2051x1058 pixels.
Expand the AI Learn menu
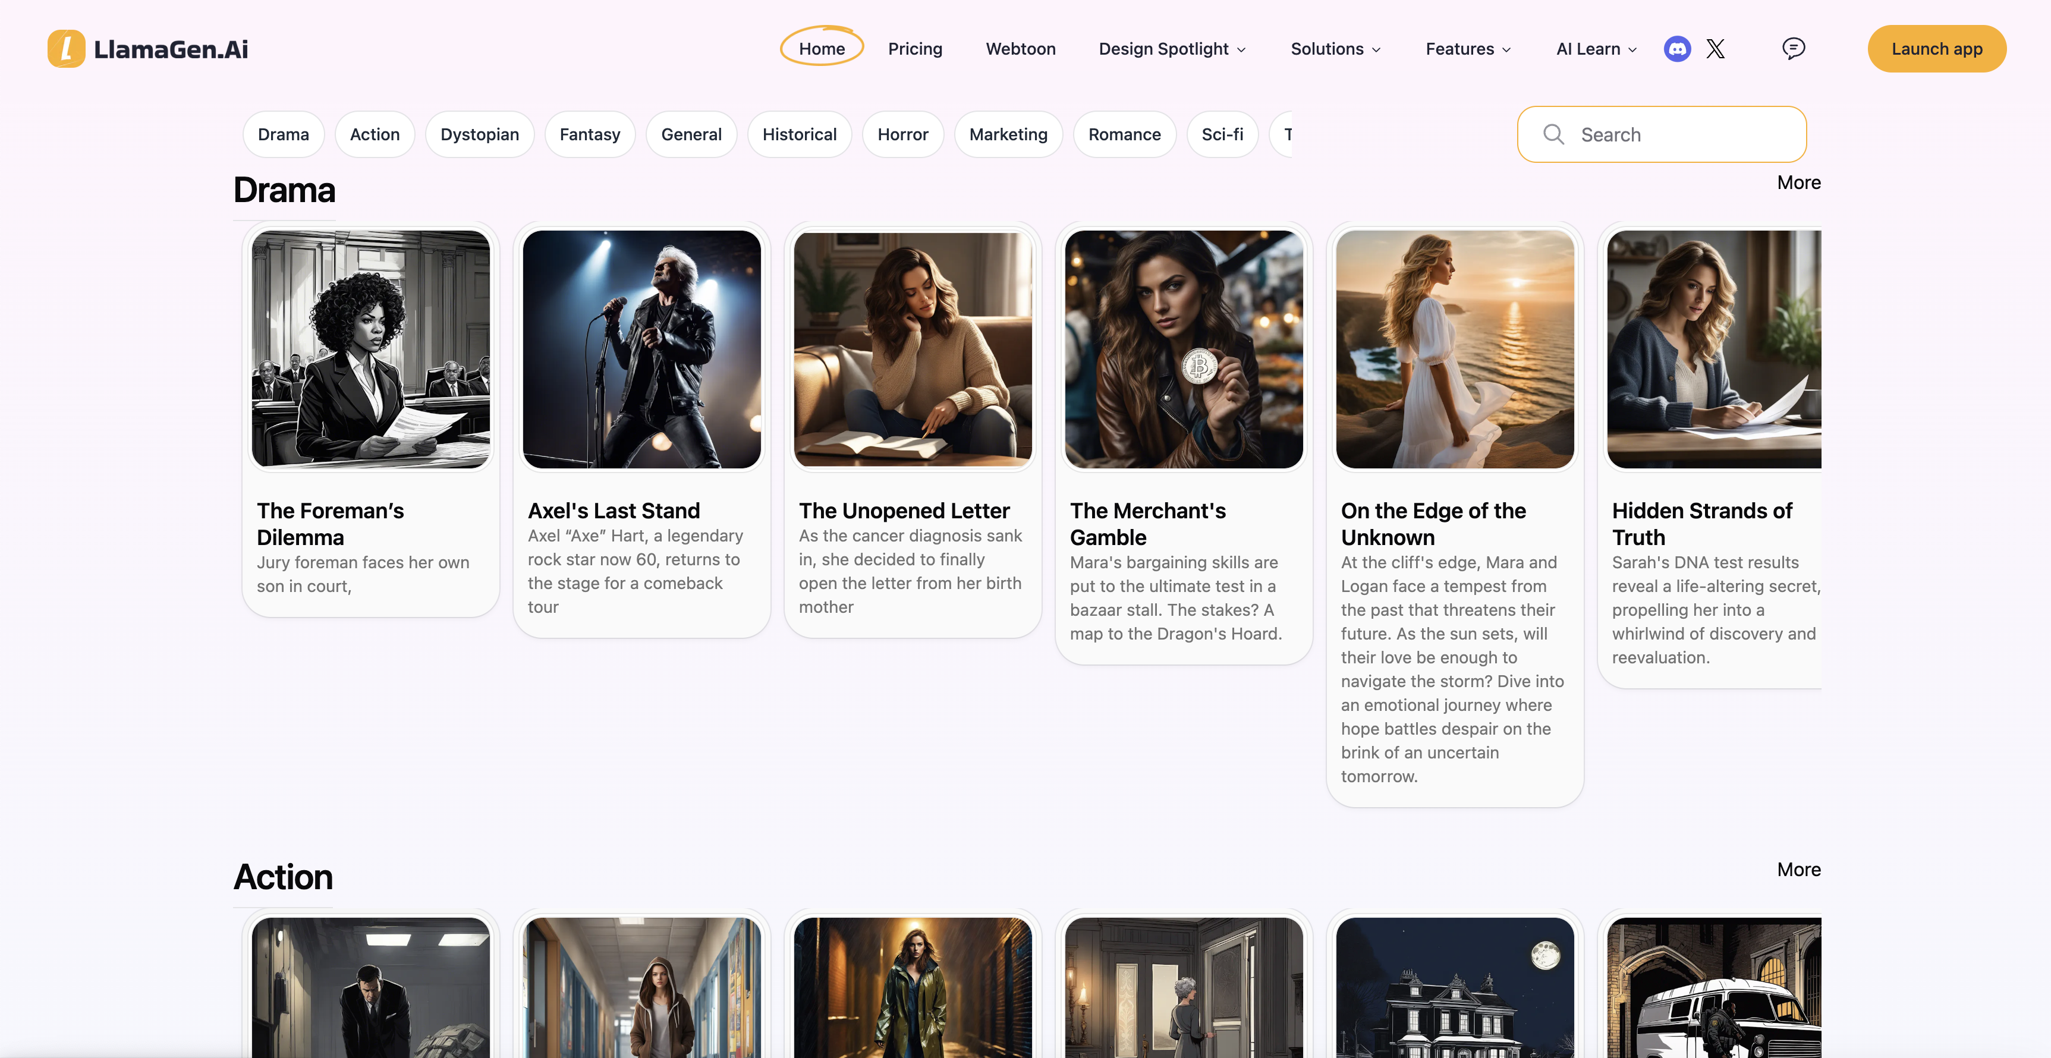click(1596, 49)
